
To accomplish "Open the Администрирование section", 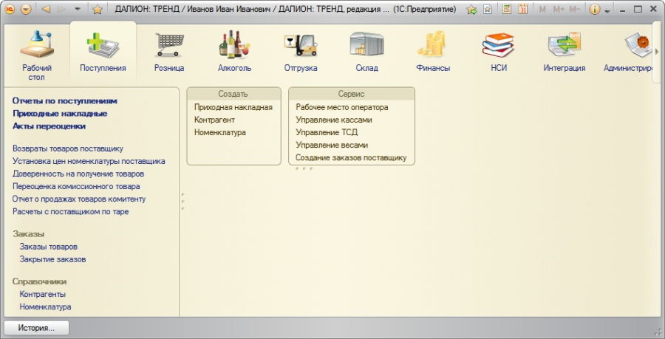I will tap(627, 52).
